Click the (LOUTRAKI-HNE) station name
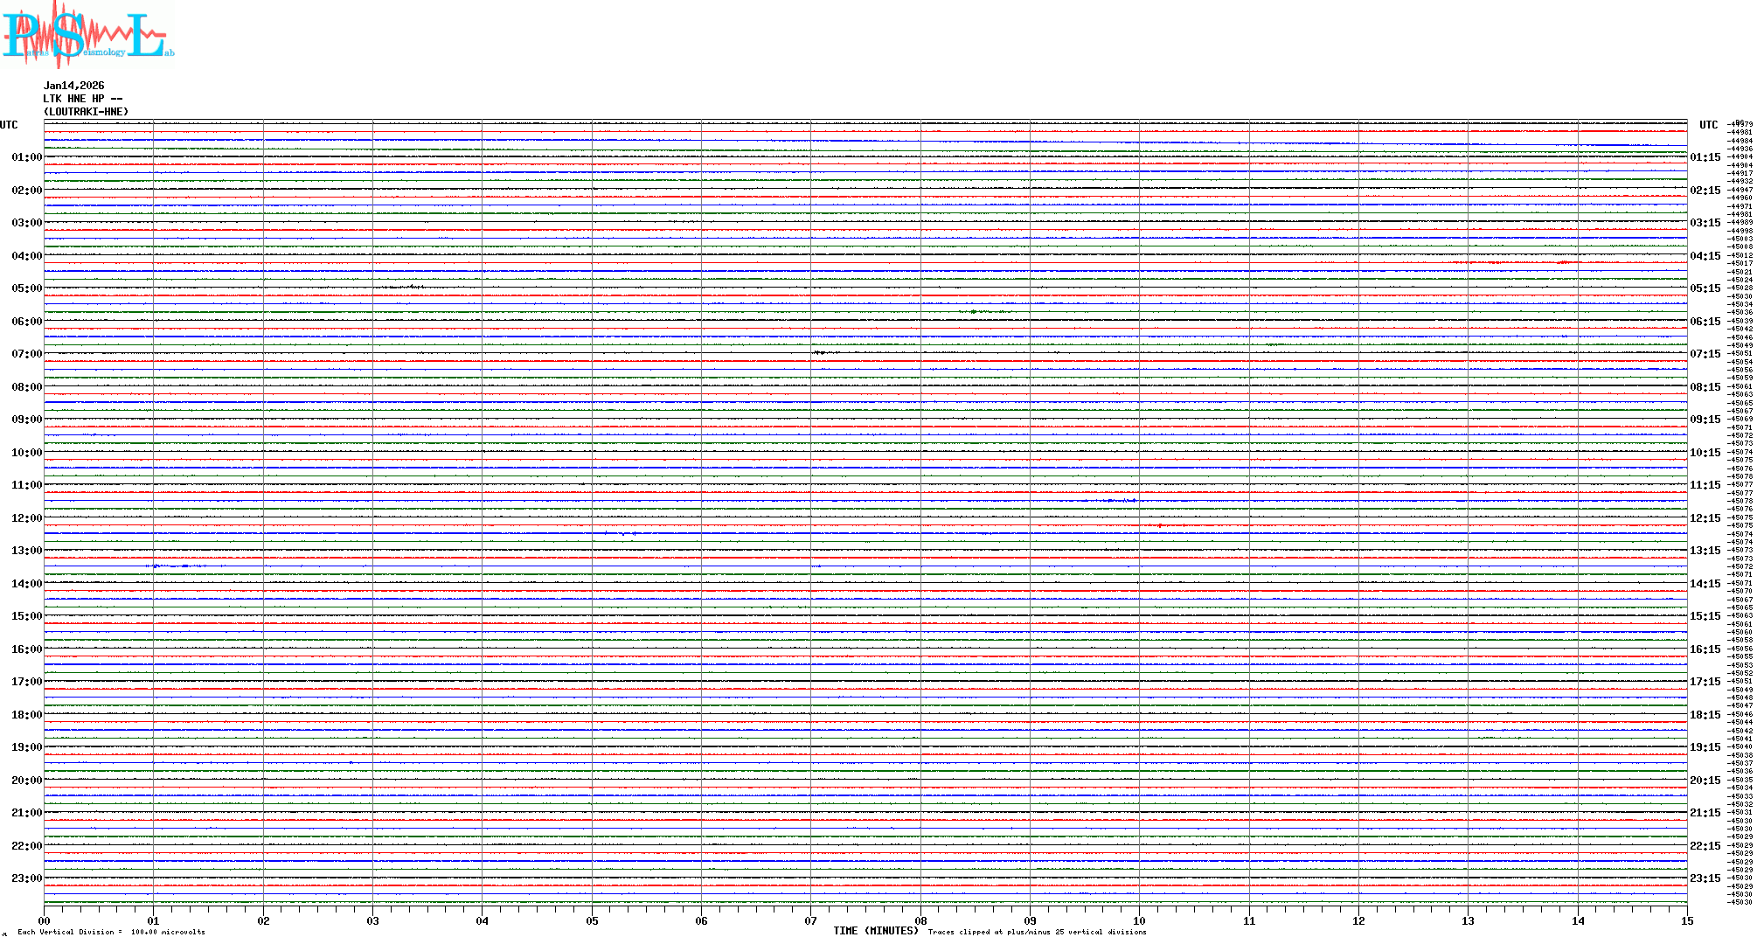The image size is (1757, 944). click(x=86, y=112)
